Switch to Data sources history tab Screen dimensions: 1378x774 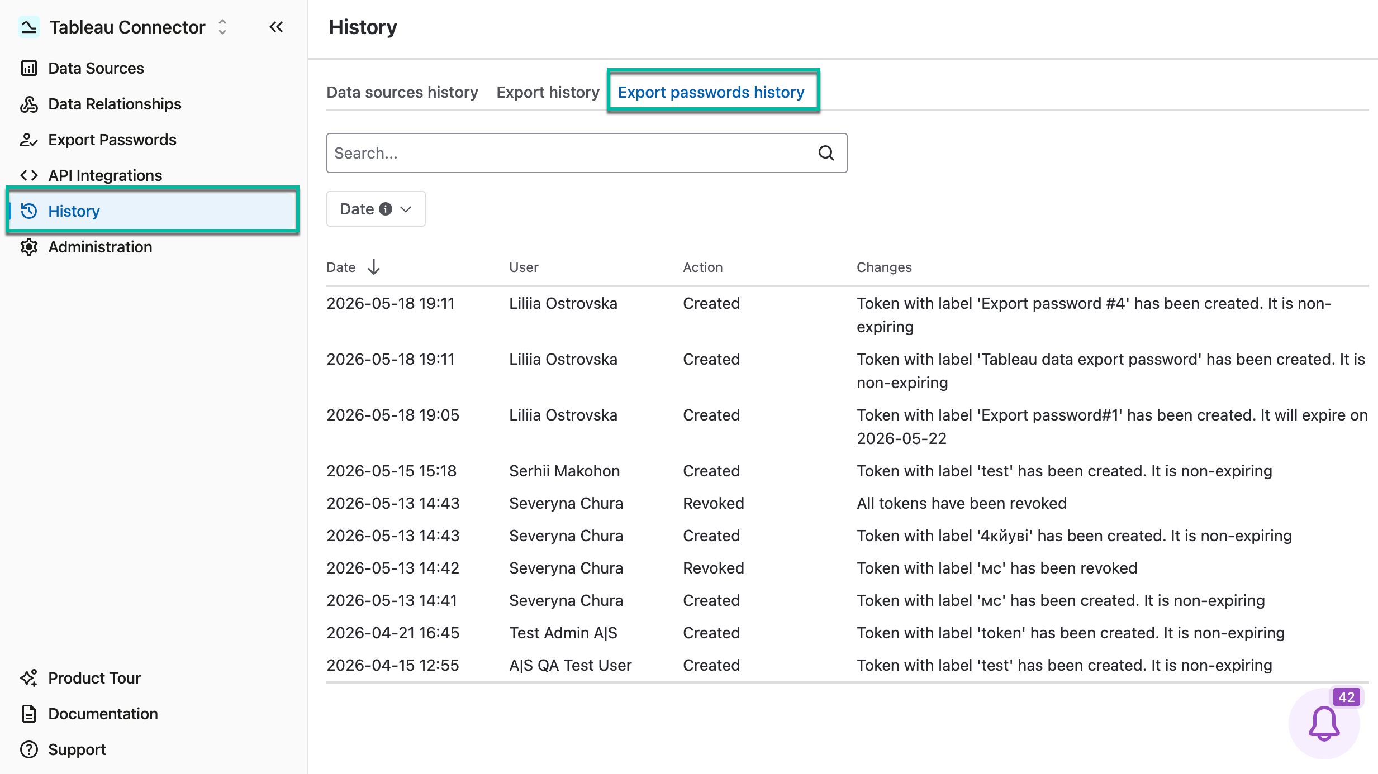[x=402, y=92]
